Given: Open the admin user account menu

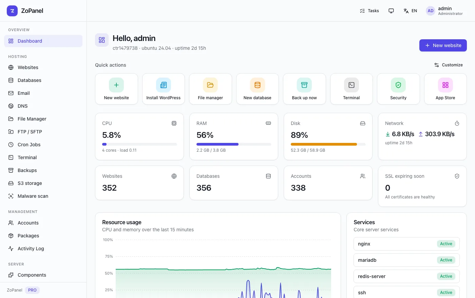Looking at the screenshot, I should click(x=444, y=11).
